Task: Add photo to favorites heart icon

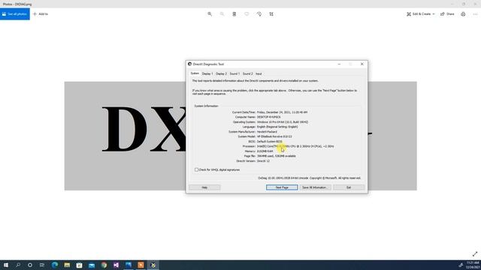Action: pos(247,14)
